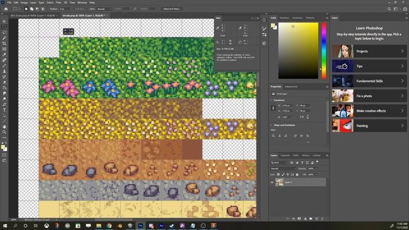Image resolution: width=409 pixels, height=230 pixels.
Task: Toggle lock position in Layers panel
Action: tap(288, 174)
